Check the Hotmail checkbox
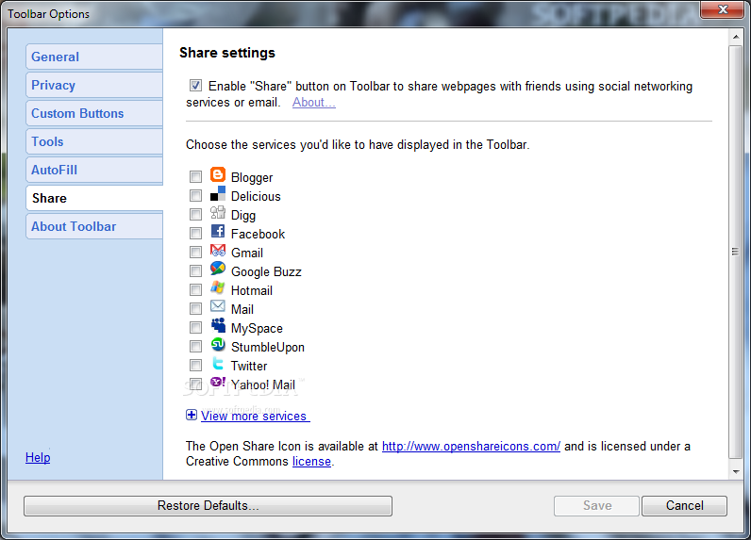 [195, 290]
